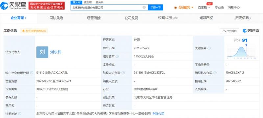Clear the search box with the X icon
The height and width of the screenshot is (118, 263).
pos(144,7)
